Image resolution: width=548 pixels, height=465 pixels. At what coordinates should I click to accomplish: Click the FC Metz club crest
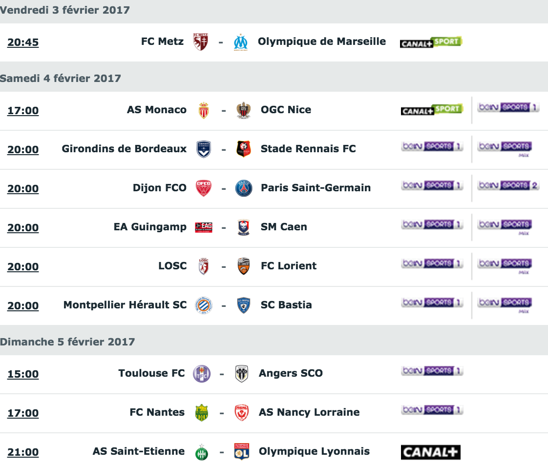point(201,42)
